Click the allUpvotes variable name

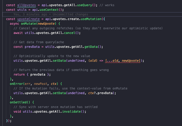point(27,5)
